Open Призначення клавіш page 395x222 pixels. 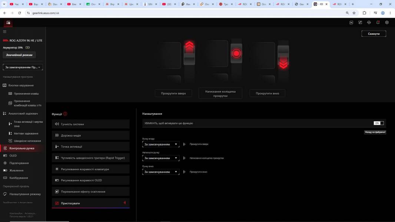26,94
